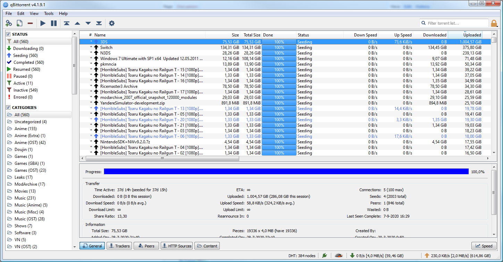Toggle the STATUS section checkbox

tap(8, 34)
